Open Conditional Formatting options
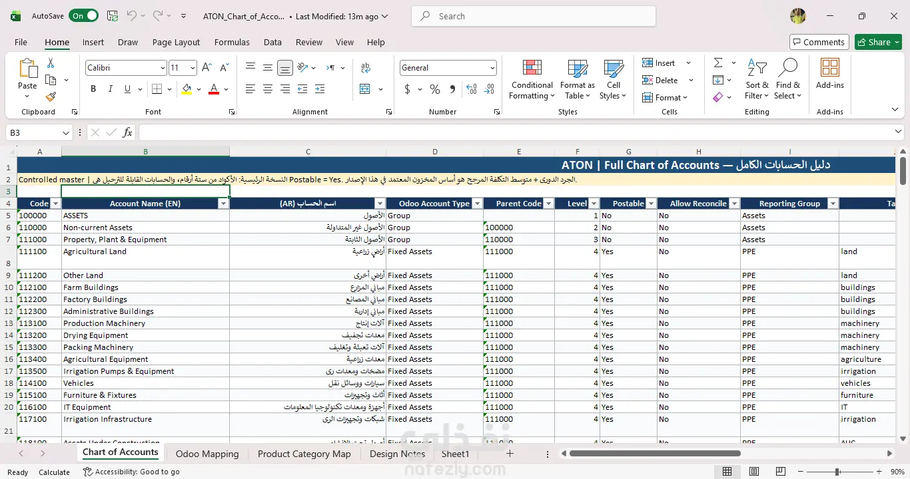The height and width of the screenshot is (479, 910). [x=532, y=80]
